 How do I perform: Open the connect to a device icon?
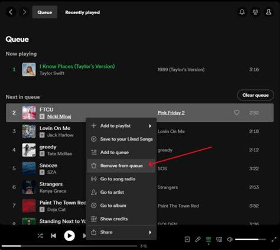(219, 239)
